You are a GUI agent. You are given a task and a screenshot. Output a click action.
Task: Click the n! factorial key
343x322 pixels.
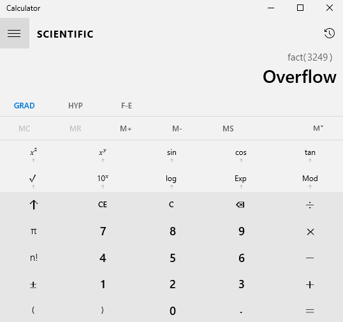(33, 258)
